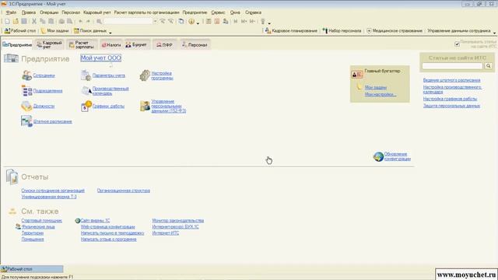The width and height of the screenshot is (498, 280).
Task: Toggle the show ИТС articles checkbox
Action: pos(457,44)
